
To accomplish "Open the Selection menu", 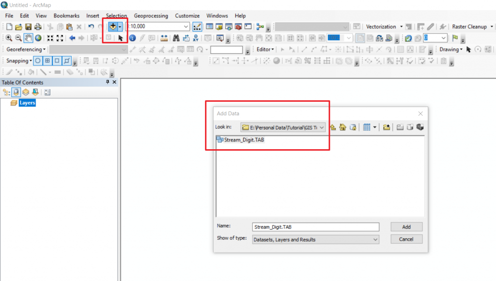I will pos(116,16).
